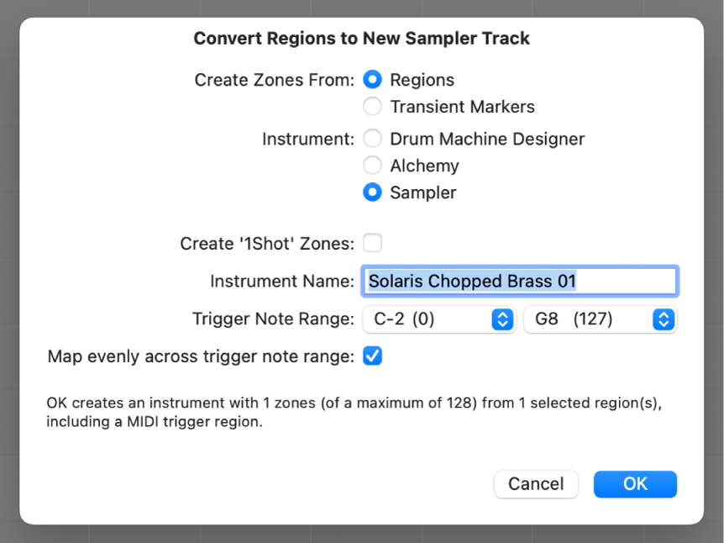Click inside the Instrument Name field
The height and width of the screenshot is (543, 724).
coord(519,281)
